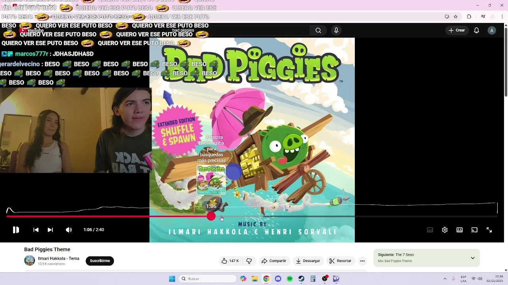Toggle the subtitles button in the player

pyautogui.click(x=430, y=230)
